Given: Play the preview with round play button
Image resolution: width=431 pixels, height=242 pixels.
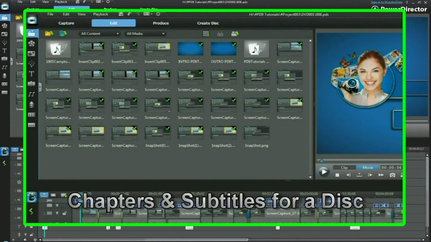Looking at the screenshot, I should pos(324,172).
